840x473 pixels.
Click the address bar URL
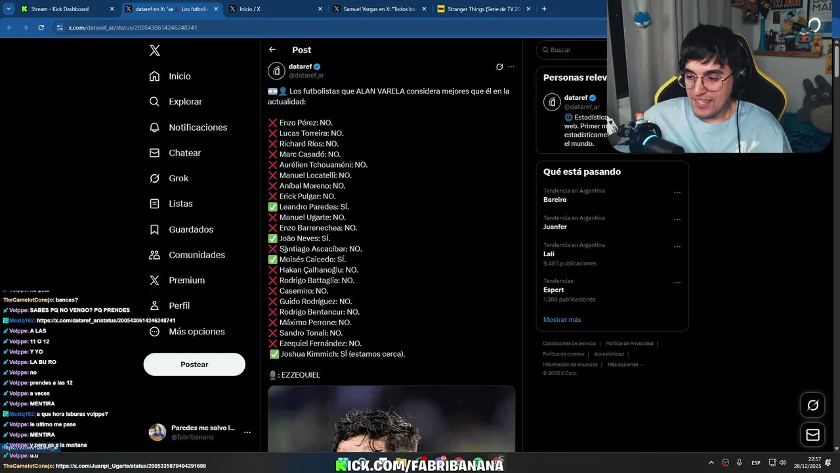tap(133, 28)
